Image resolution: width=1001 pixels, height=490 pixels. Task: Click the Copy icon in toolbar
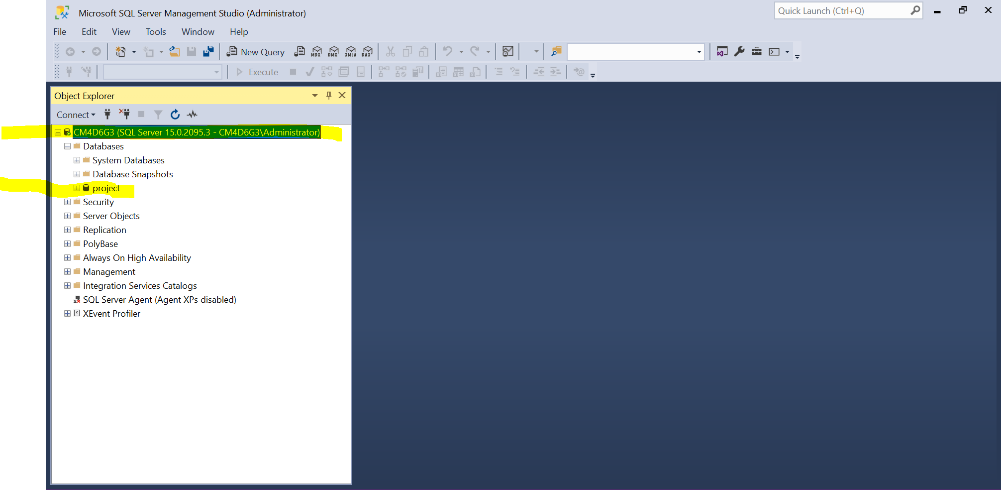coord(407,52)
